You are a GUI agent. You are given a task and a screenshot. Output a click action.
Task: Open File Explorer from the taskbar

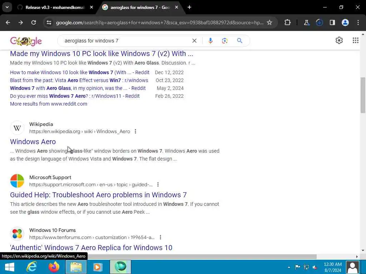[x=76, y=267]
